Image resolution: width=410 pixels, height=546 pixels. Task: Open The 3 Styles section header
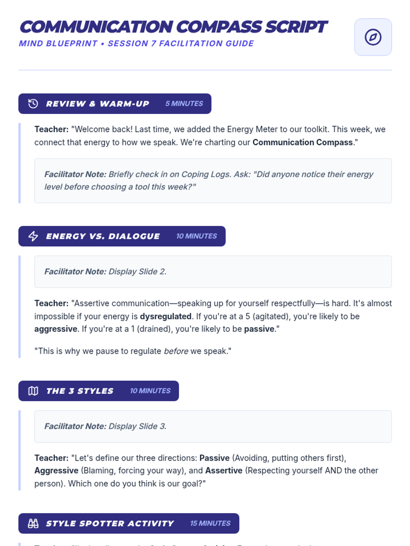pyautogui.click(x=99, y=391)
